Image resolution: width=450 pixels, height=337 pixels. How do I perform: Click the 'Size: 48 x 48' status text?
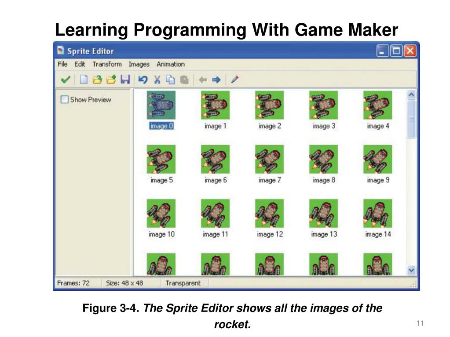click(124, 283)
